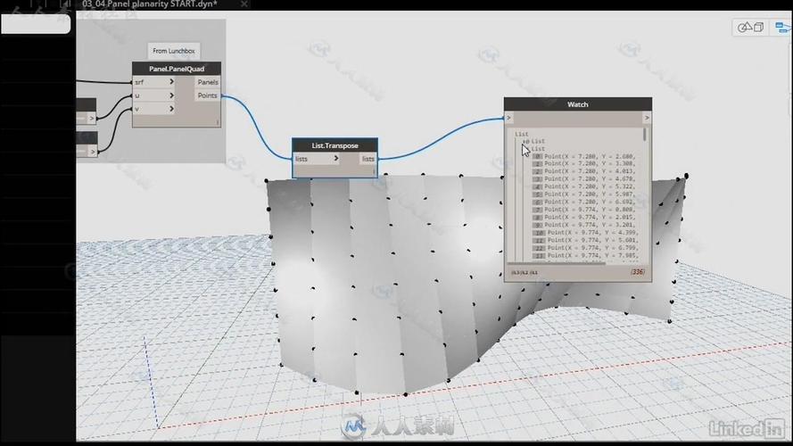Click the lists output port of List.Transpose
The image size is (793, 446).
point(368,159)
